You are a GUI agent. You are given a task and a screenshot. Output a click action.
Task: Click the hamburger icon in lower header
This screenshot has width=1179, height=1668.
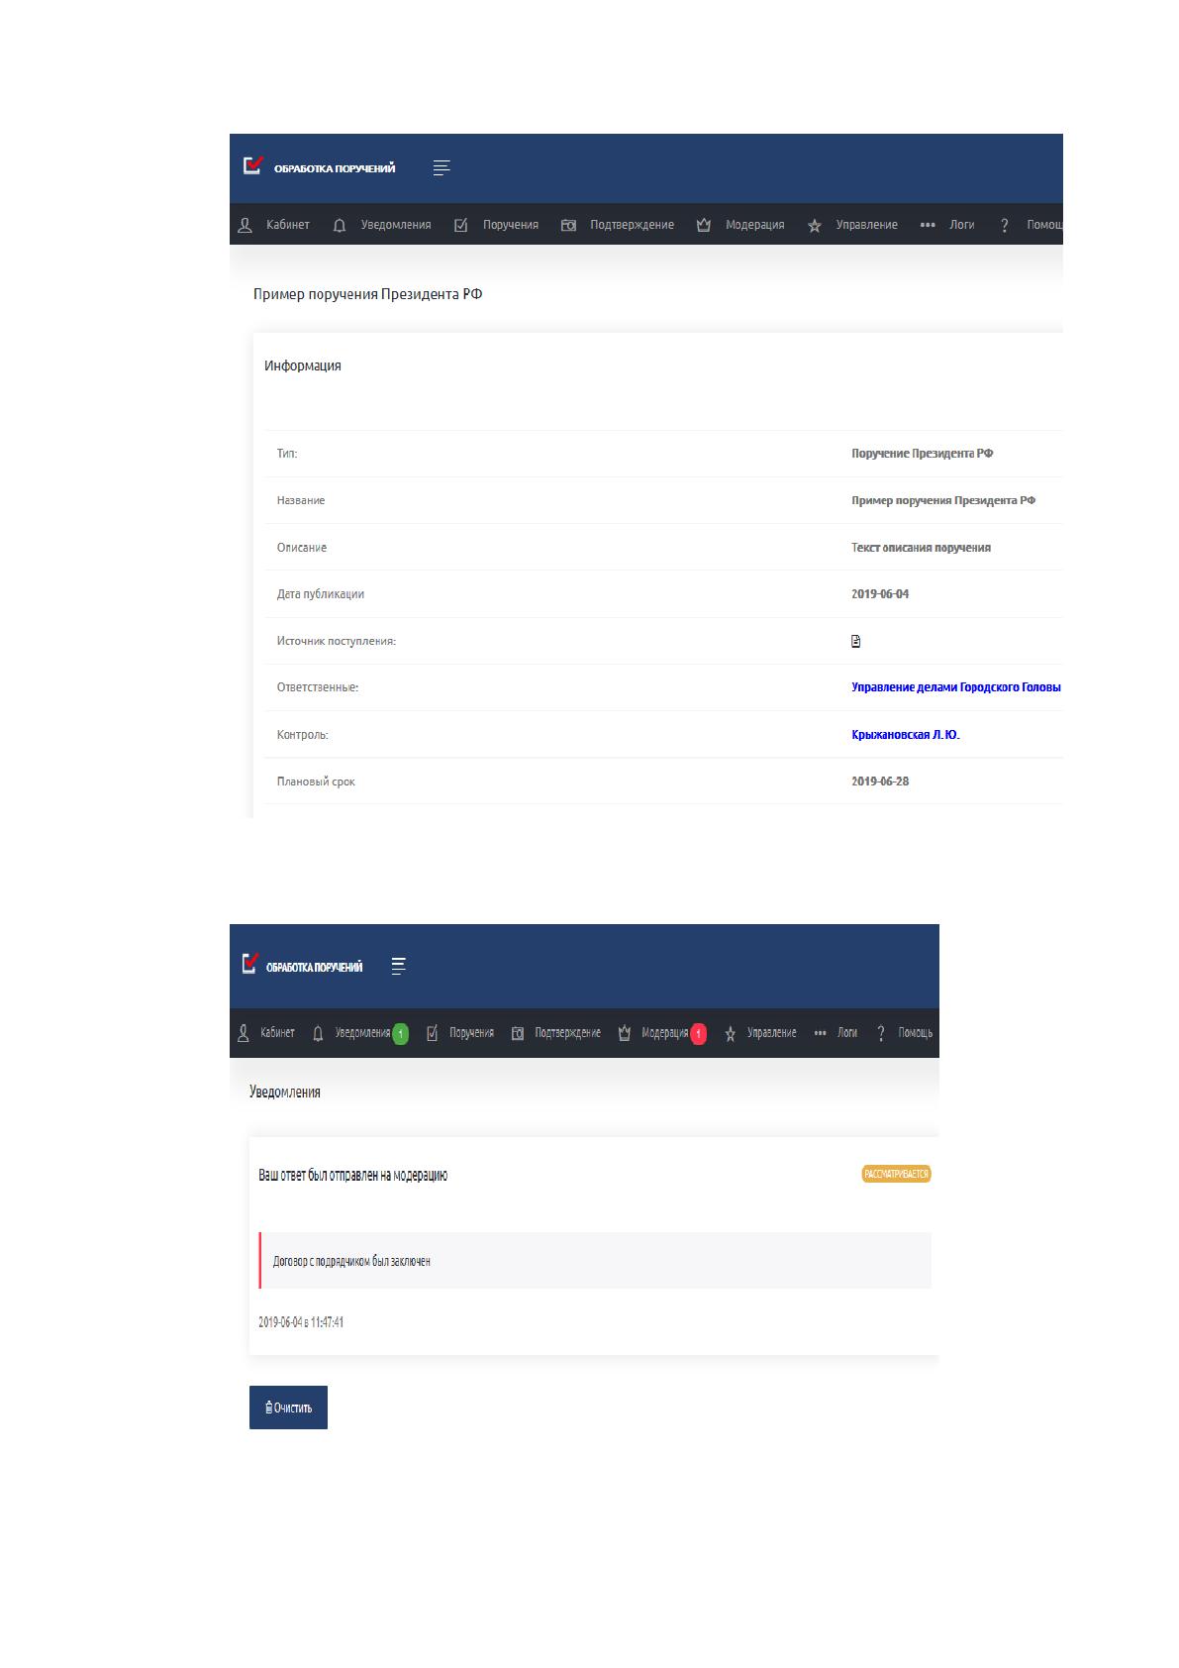(398, 966)
